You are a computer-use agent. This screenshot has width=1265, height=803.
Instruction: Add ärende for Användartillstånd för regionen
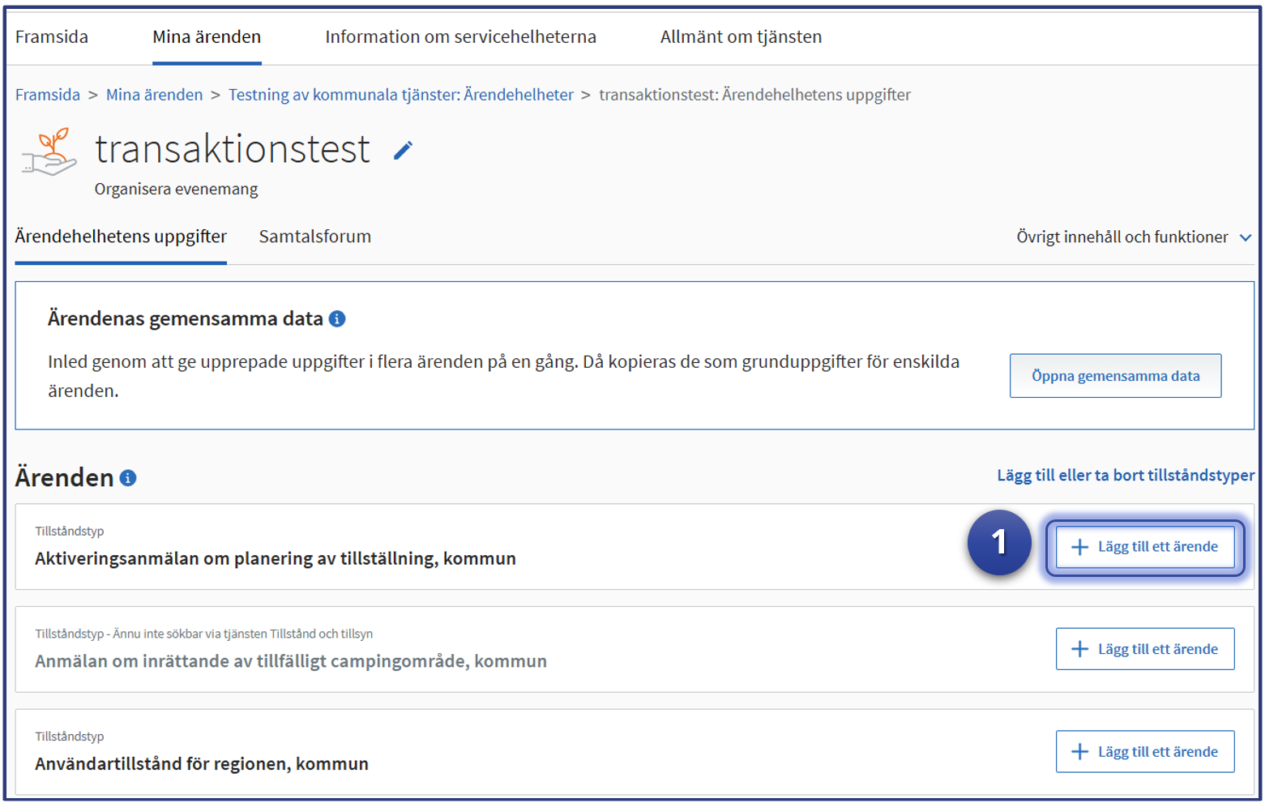click(x=1144, y=752)
